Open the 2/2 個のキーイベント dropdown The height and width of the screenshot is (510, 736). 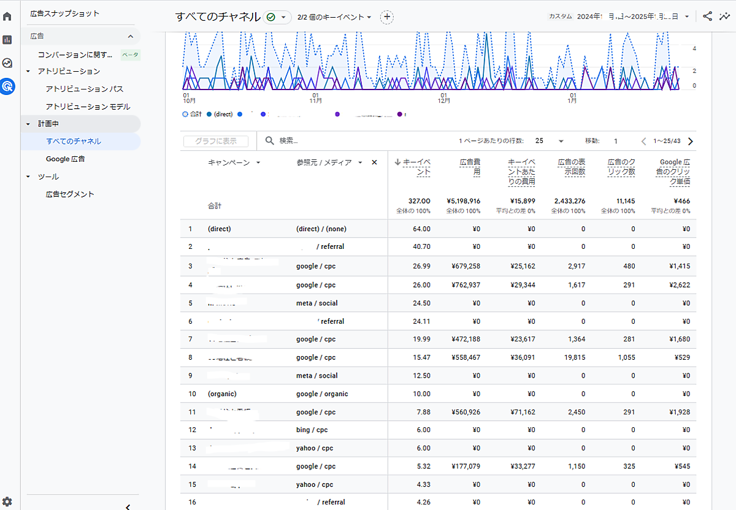coord(334,17)
